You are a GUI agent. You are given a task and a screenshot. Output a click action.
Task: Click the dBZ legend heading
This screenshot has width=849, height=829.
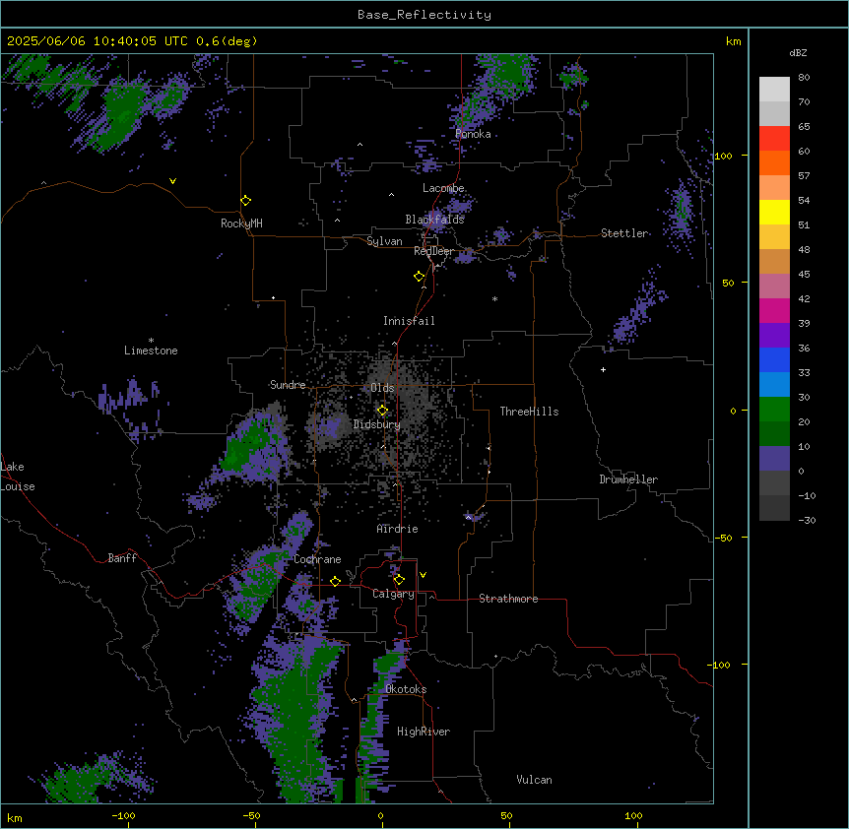coord(798,53)
